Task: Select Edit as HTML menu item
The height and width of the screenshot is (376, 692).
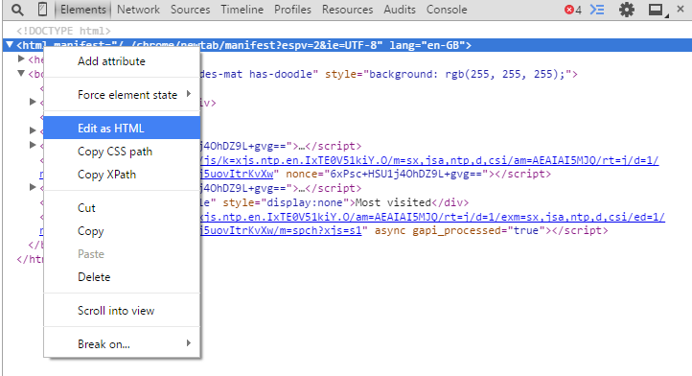Action: point(122,129)
